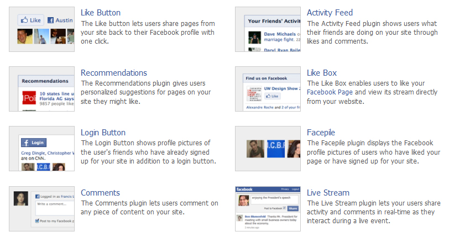The width and height of the screenshot is (449, 237).
Task: Click the Like Box heading link
Action: click(x=322, y=73)
